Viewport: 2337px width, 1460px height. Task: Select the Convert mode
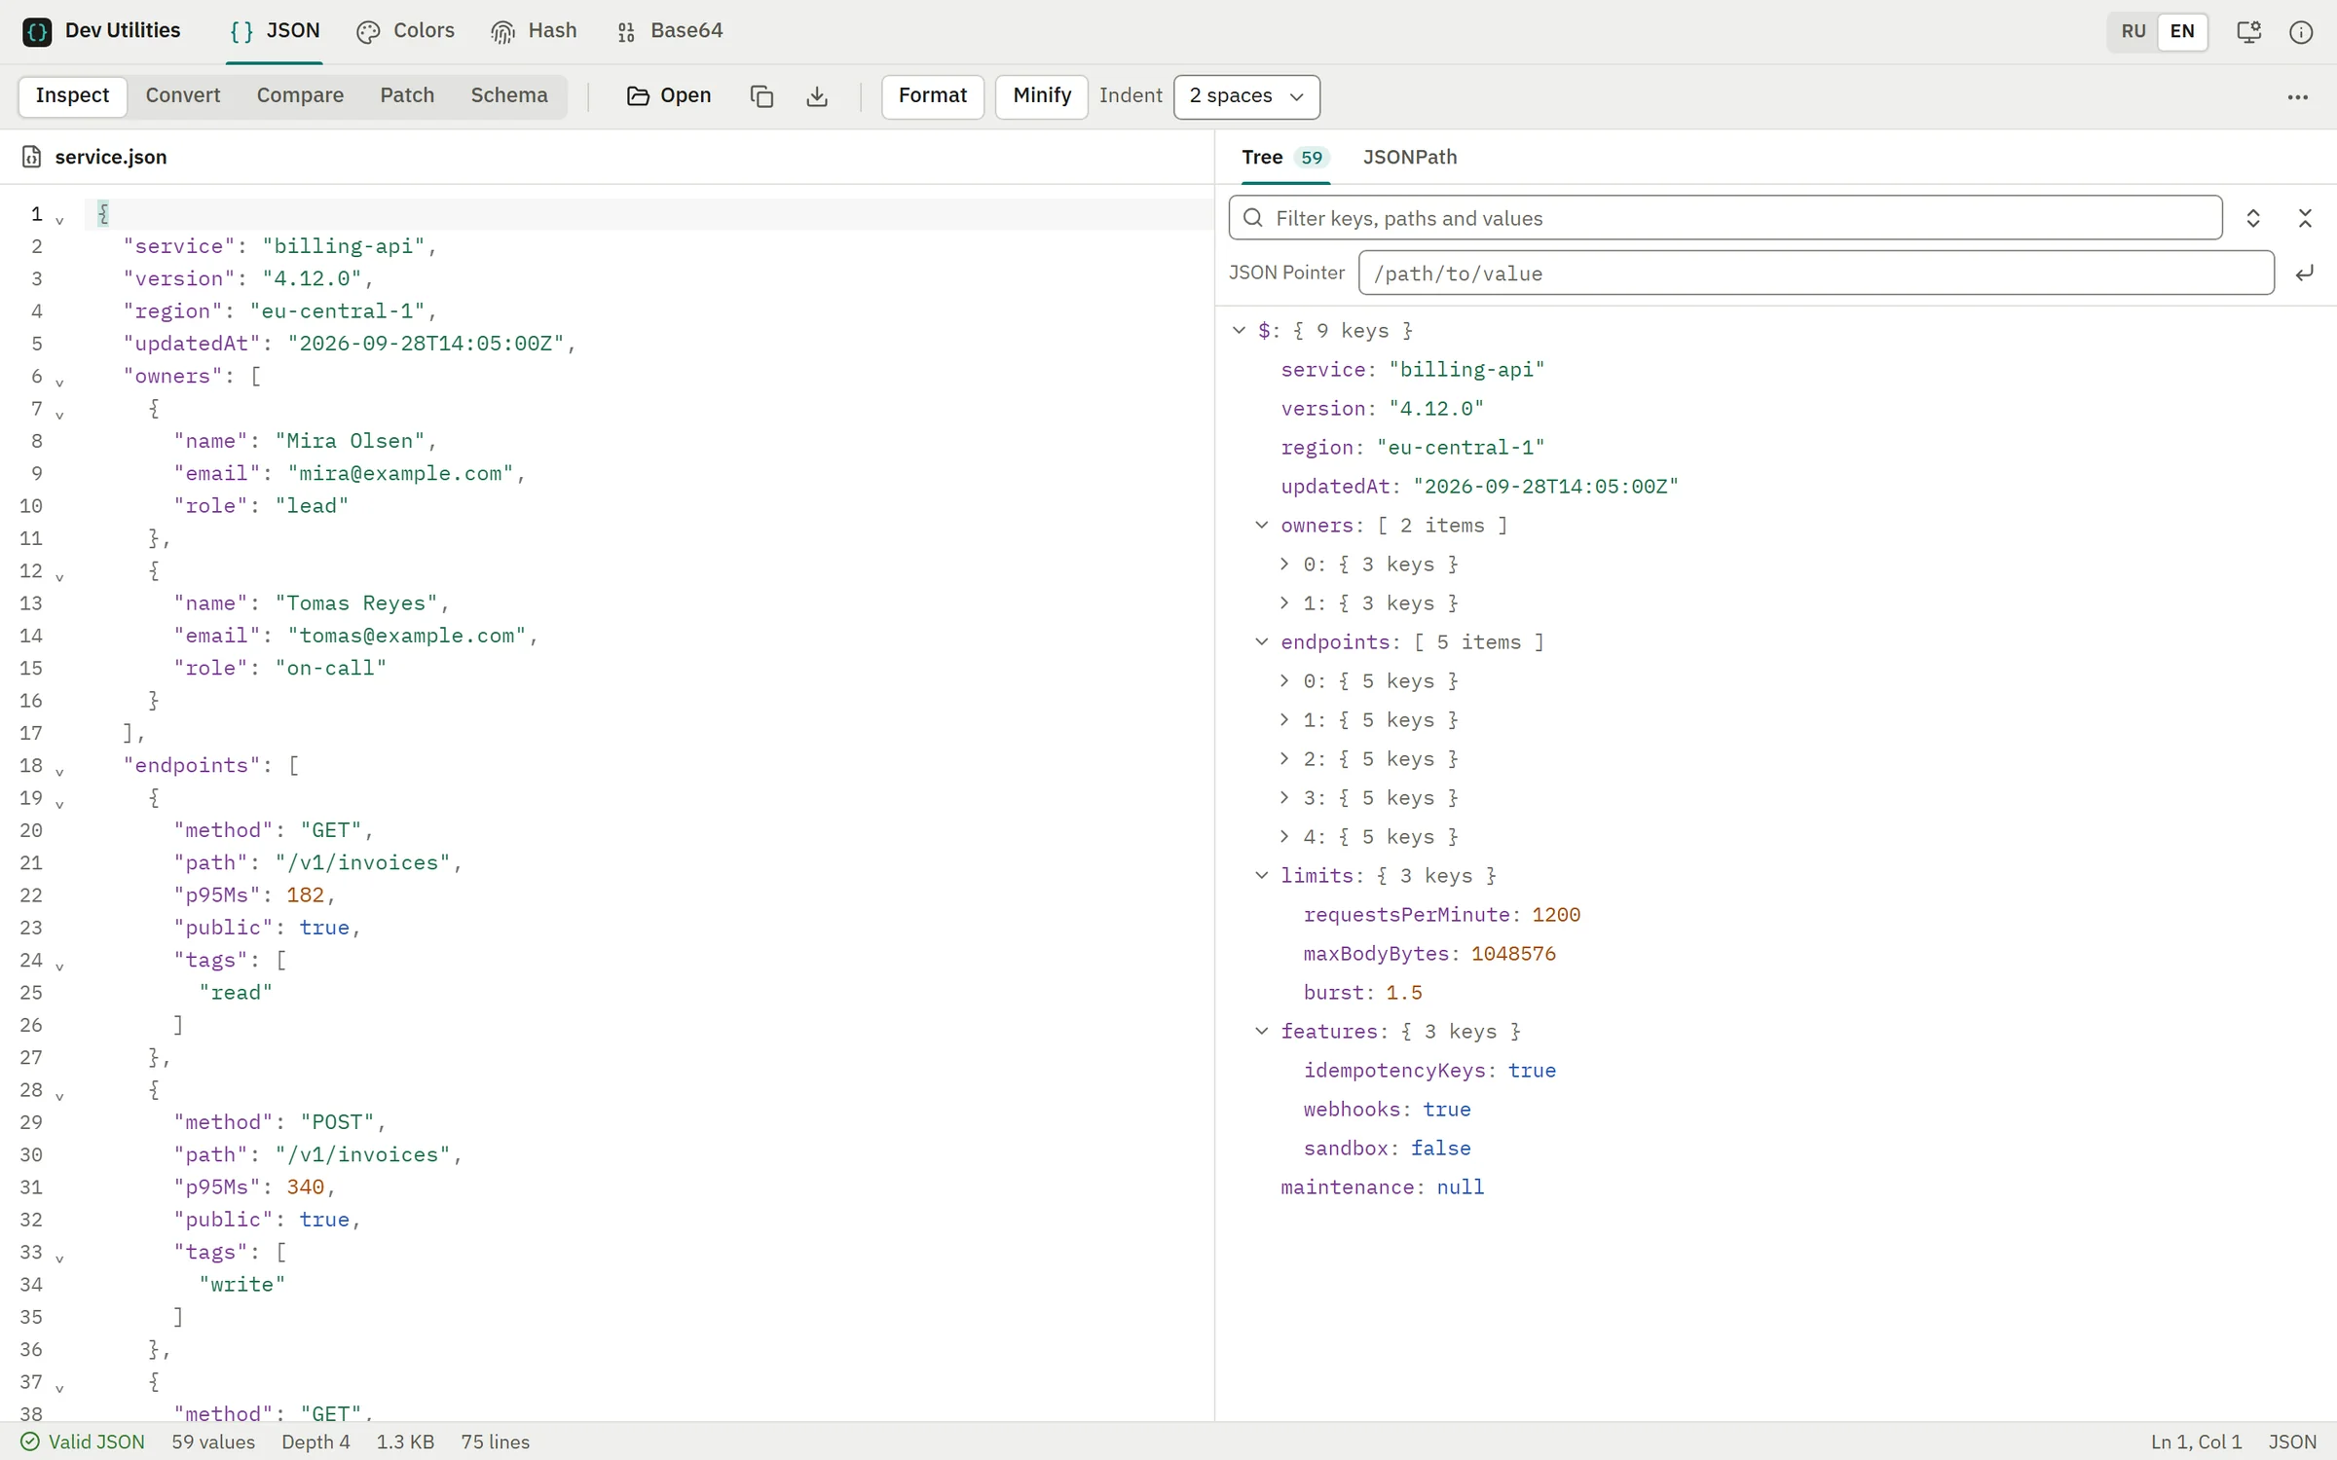183,95
